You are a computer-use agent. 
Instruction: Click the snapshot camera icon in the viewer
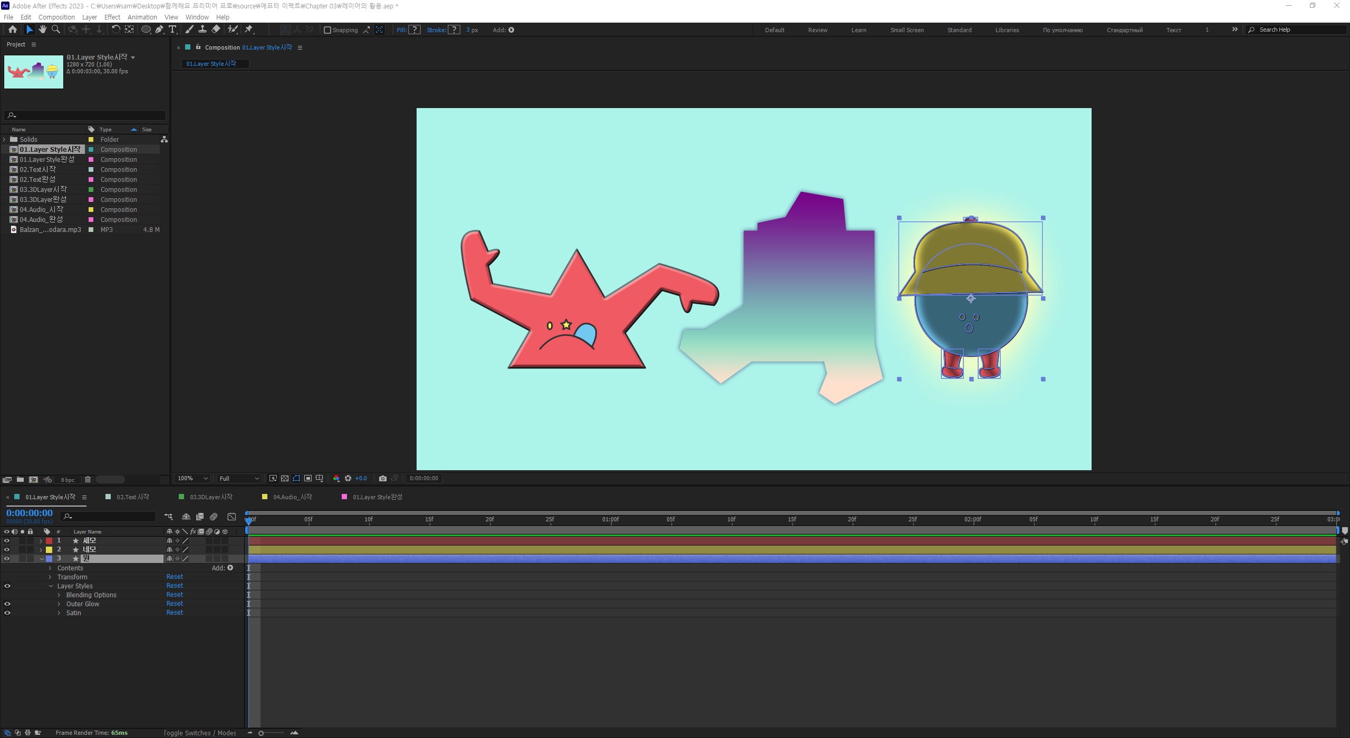coord(383,479)
